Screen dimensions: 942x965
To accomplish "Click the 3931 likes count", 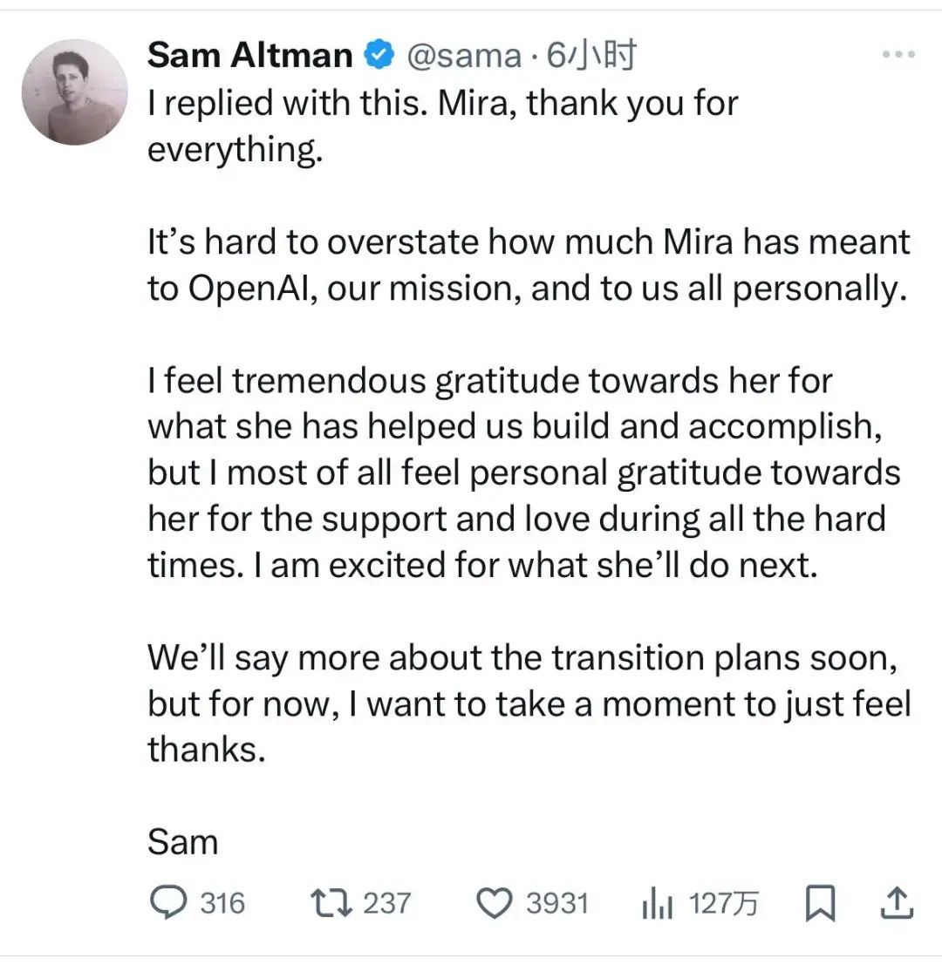I will (556, 904).
